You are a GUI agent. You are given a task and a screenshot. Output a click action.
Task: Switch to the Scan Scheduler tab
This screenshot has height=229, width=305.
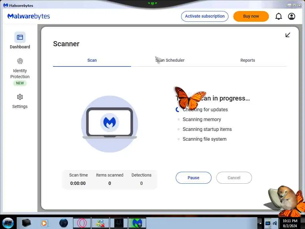click(x=170, y=60)
